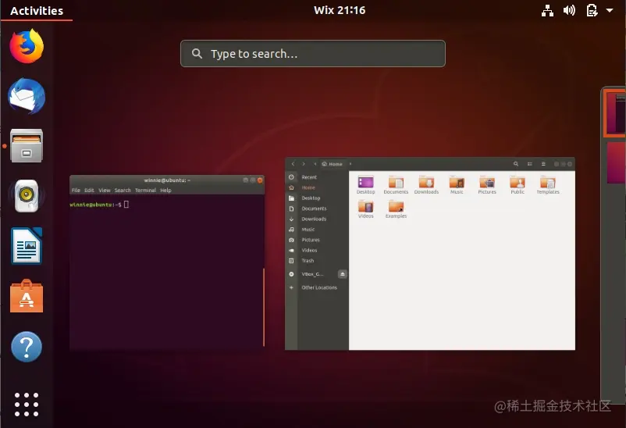Focus the Type to search field
Viewport: 626px width, 428px height.
(x=312, y=54)
